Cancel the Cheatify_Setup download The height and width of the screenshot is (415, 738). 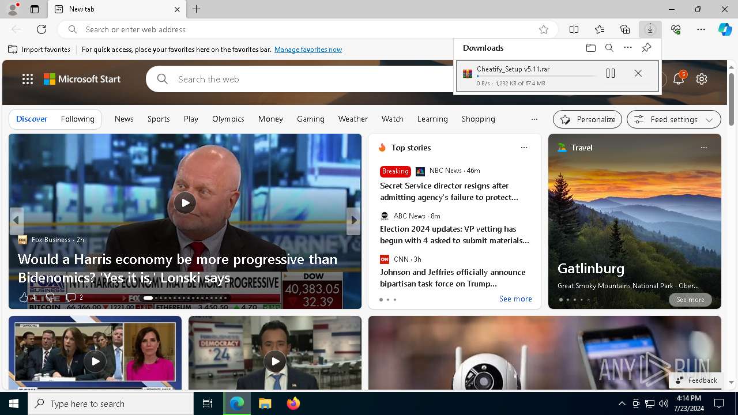pos(638,73)
